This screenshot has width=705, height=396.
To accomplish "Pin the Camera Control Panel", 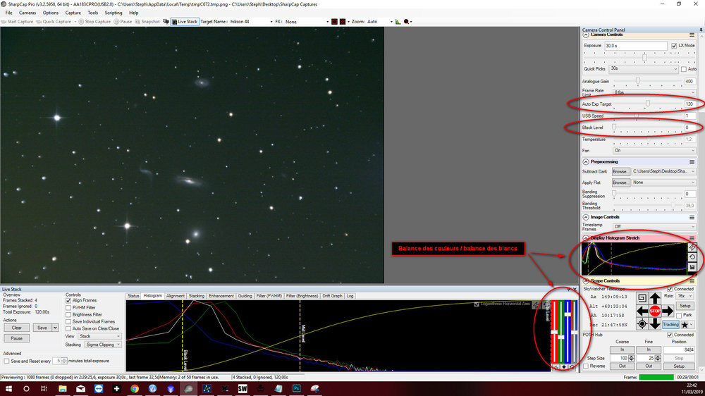I will (701, 30).
